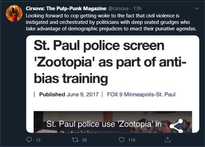
Task: Click the video title 'St. Paul police use Zootopia'
Action: point(104,124)
